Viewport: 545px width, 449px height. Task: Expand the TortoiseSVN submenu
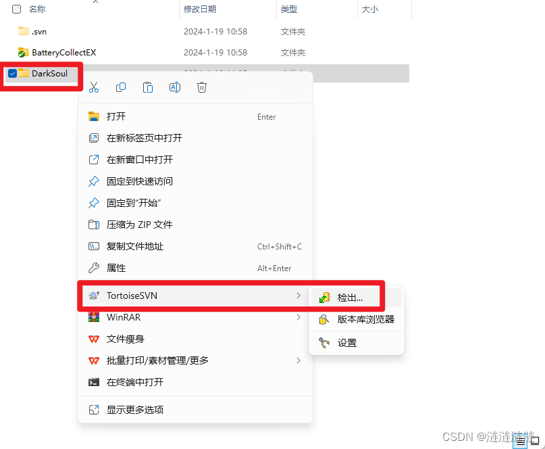[x=195, y=296]
